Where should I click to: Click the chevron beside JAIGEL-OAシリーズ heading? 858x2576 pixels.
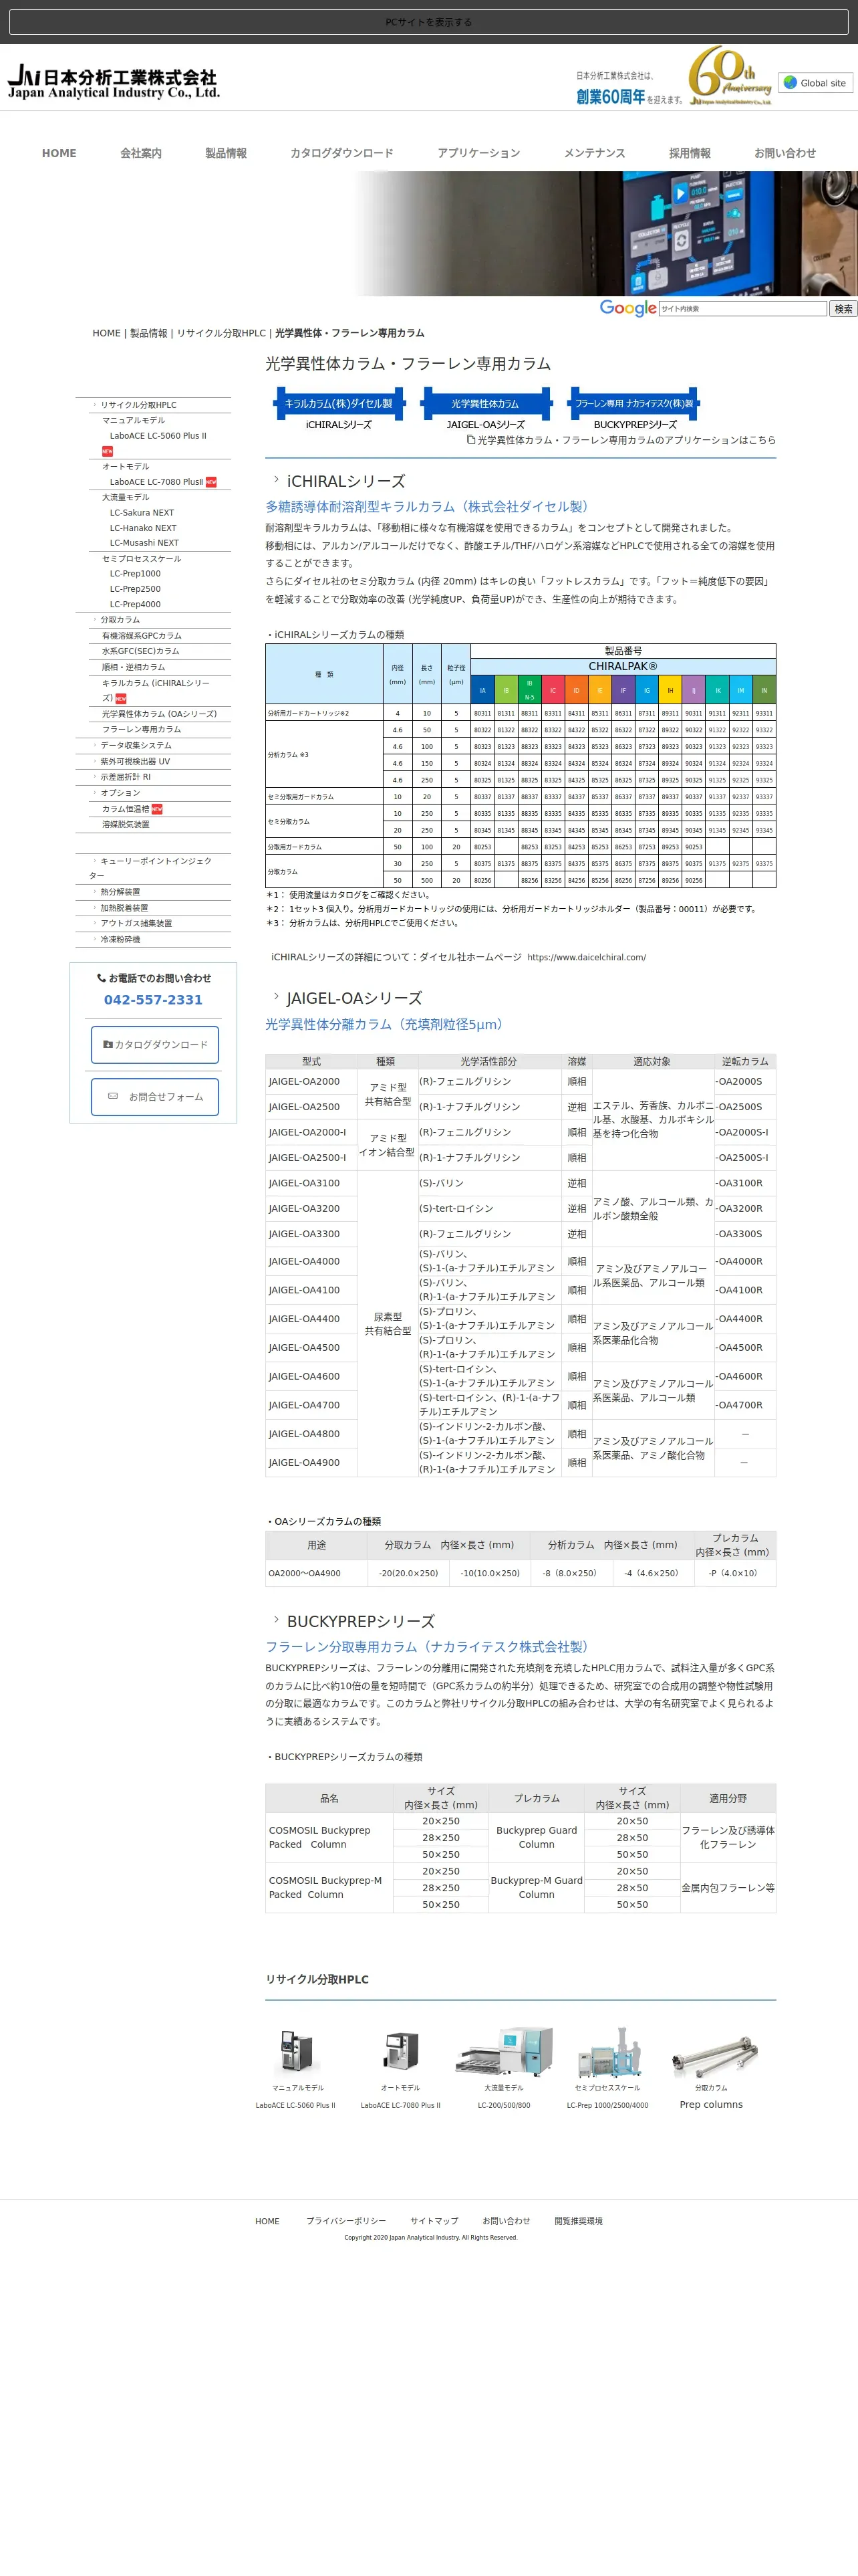276,997
